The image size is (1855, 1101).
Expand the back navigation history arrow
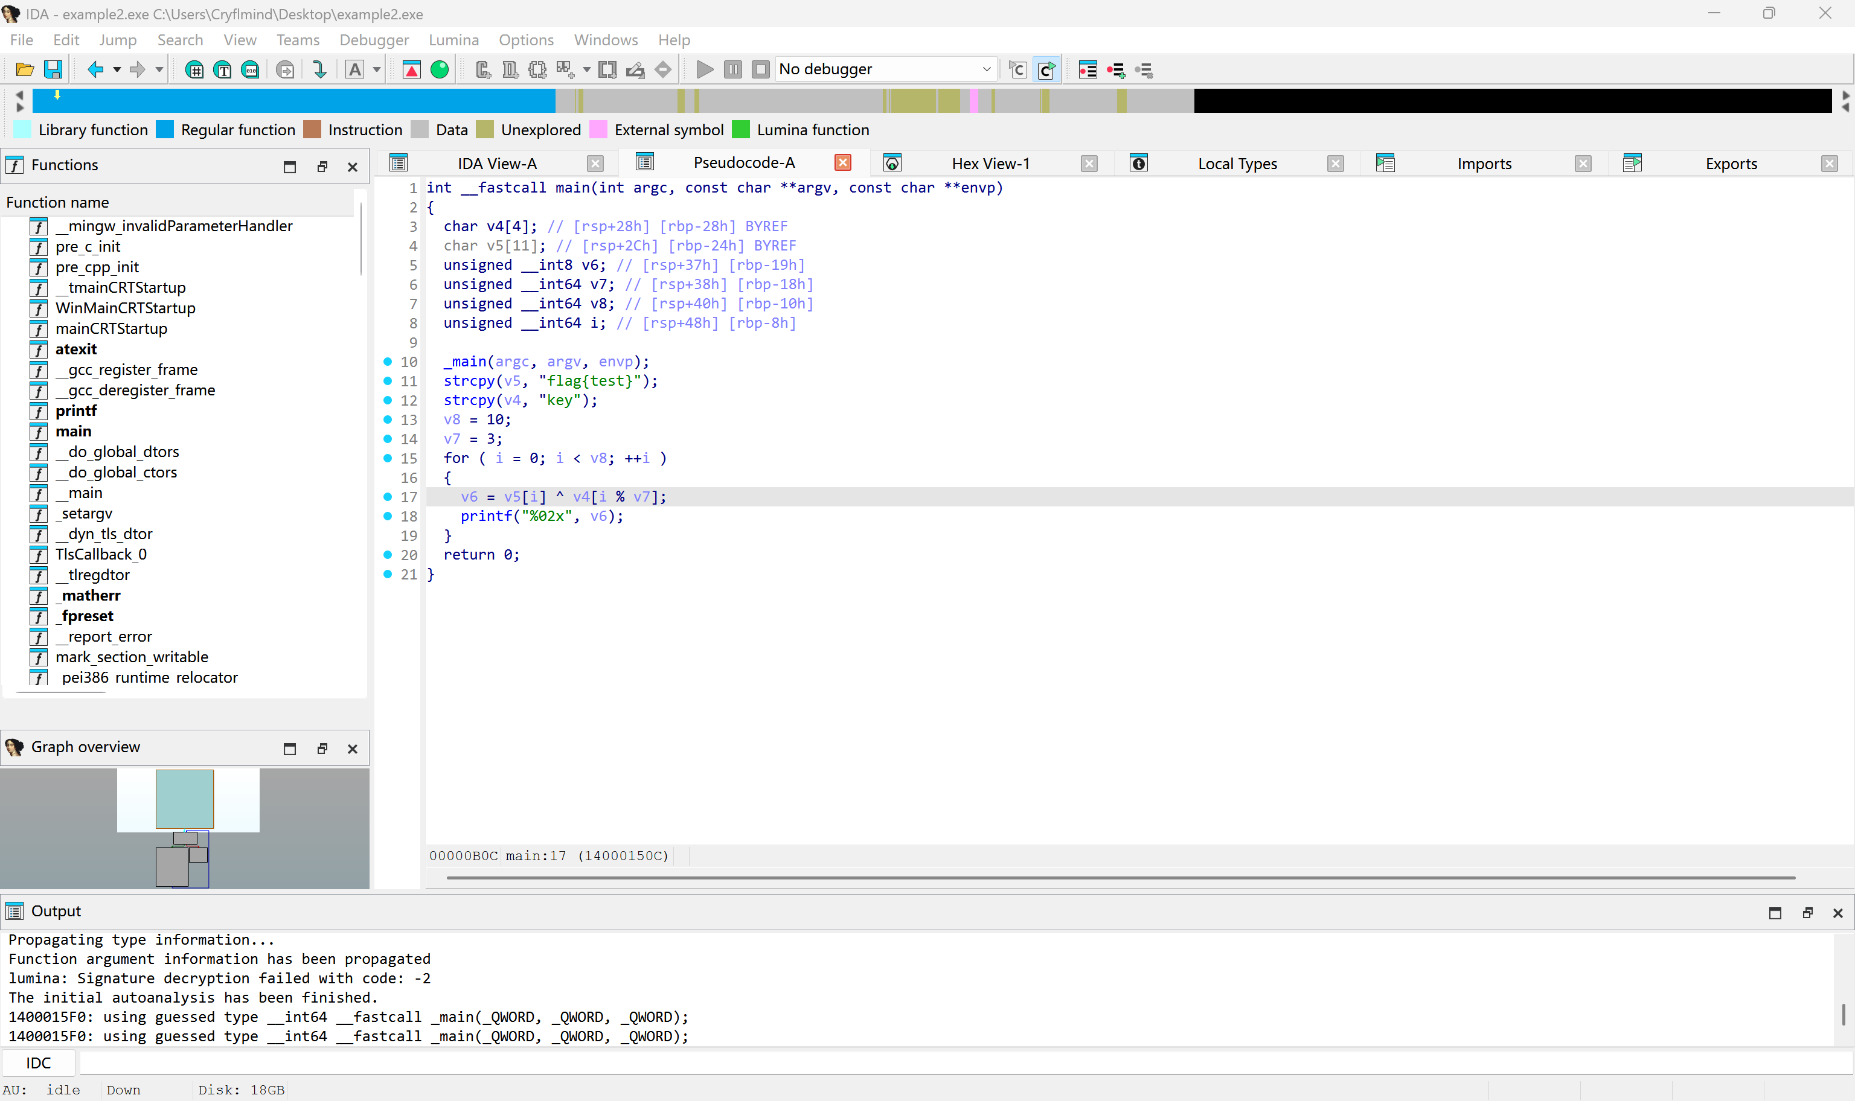point(117,69)
